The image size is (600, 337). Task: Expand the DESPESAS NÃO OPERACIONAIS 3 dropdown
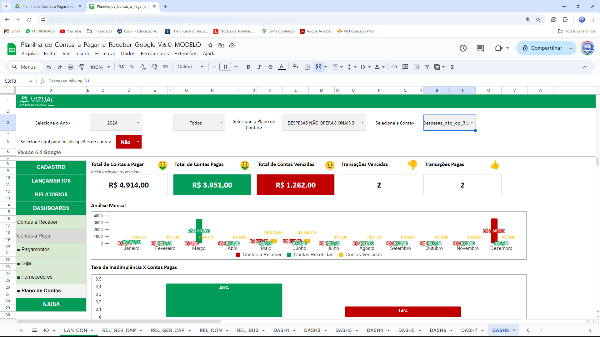(x=362, y=123)
